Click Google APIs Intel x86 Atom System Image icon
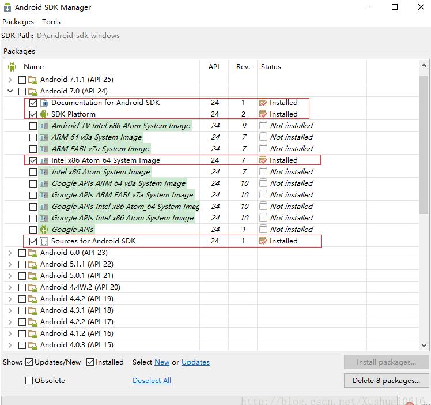This screenshot has height=405, width=431. coord(44,219)
